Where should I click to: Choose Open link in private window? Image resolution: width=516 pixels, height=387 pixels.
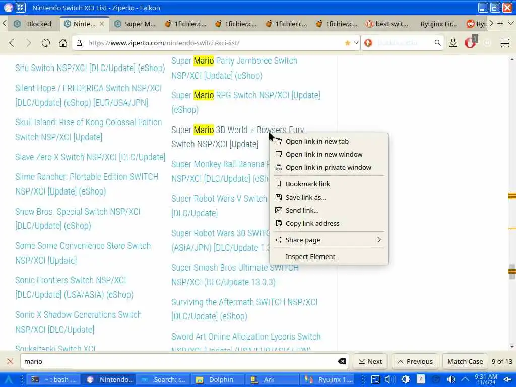(329, 167)
